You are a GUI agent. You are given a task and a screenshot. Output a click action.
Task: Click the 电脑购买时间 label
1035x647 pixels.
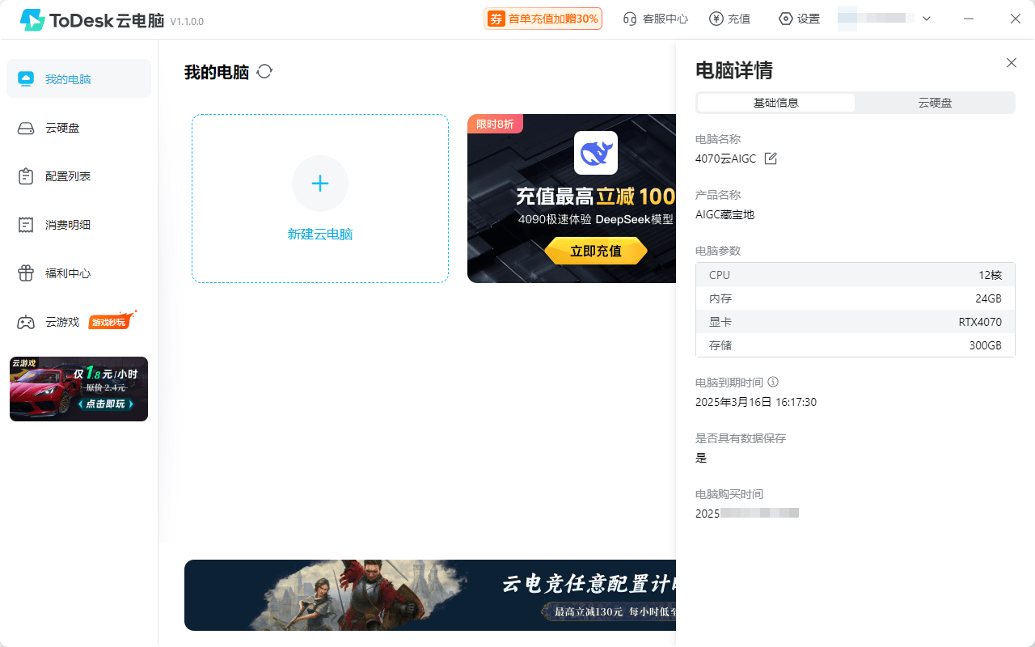(x=729, y=494)
